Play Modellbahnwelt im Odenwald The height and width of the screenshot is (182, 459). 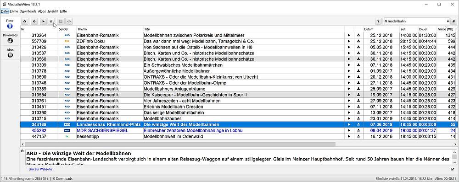(x=349, y=136)
